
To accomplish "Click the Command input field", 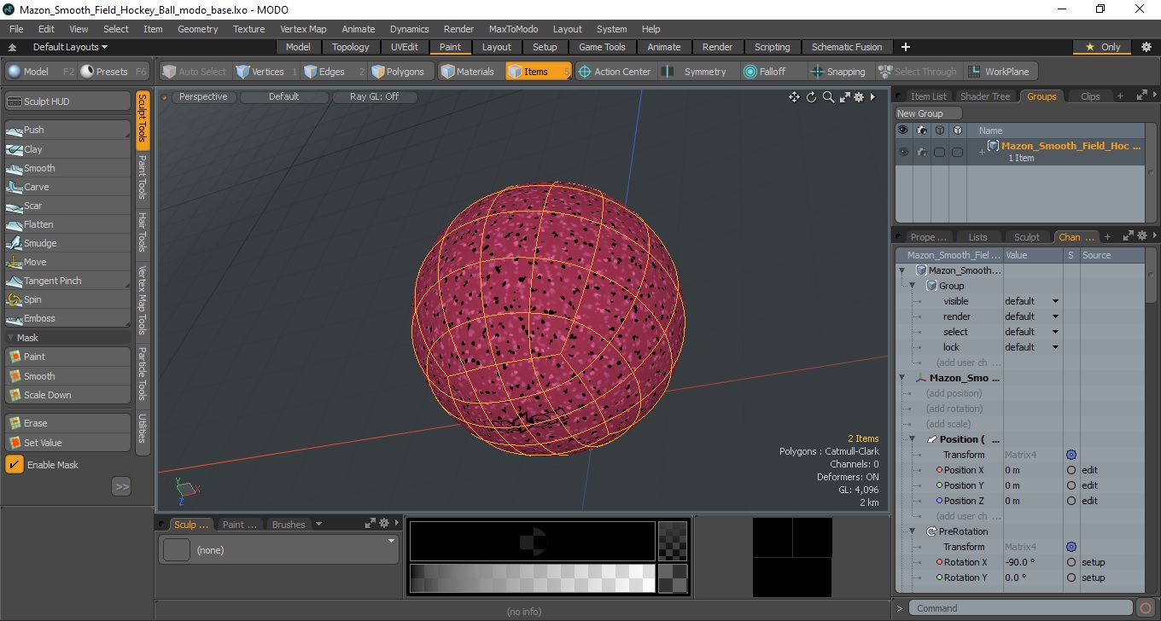I will pos(1022,608).
